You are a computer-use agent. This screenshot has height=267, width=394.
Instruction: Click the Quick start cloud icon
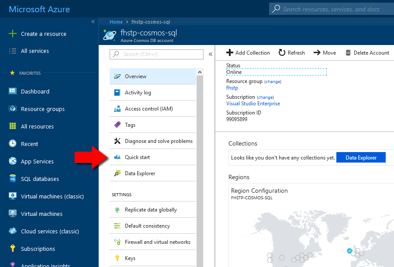click(x=117, y=157)
